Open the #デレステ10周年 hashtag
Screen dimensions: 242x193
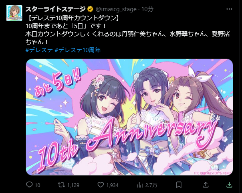(x=78, y=50)
